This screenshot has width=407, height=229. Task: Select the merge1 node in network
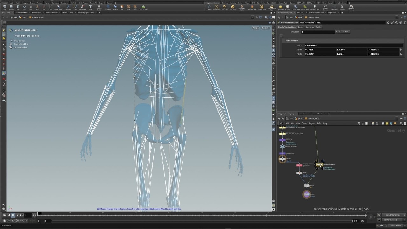(x=307, y=186)
